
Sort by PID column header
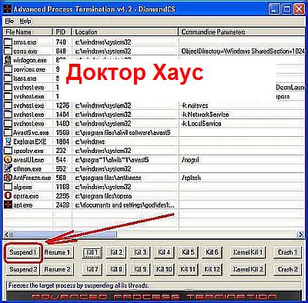[x=62, y=32]
